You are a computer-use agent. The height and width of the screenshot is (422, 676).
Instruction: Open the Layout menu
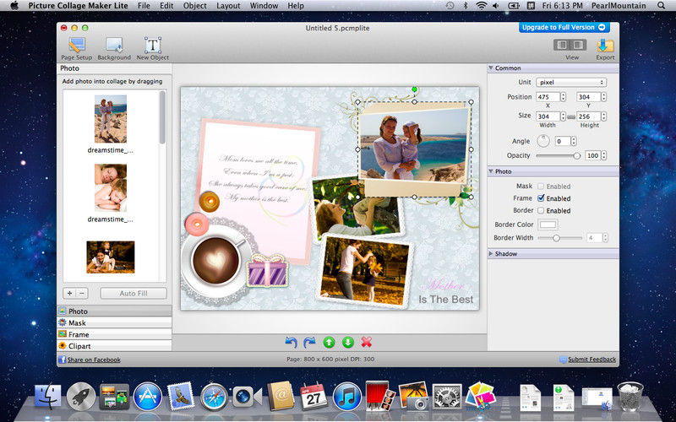pos(228,6)
